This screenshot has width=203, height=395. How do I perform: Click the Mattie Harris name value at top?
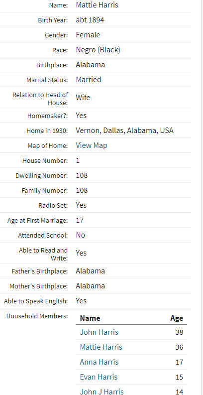click(97, 5)
